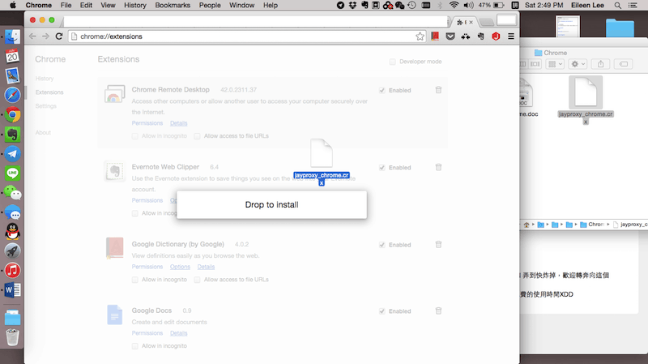Open the History menu
Viewport: 648px width, 364px height.
click(135, 6)
